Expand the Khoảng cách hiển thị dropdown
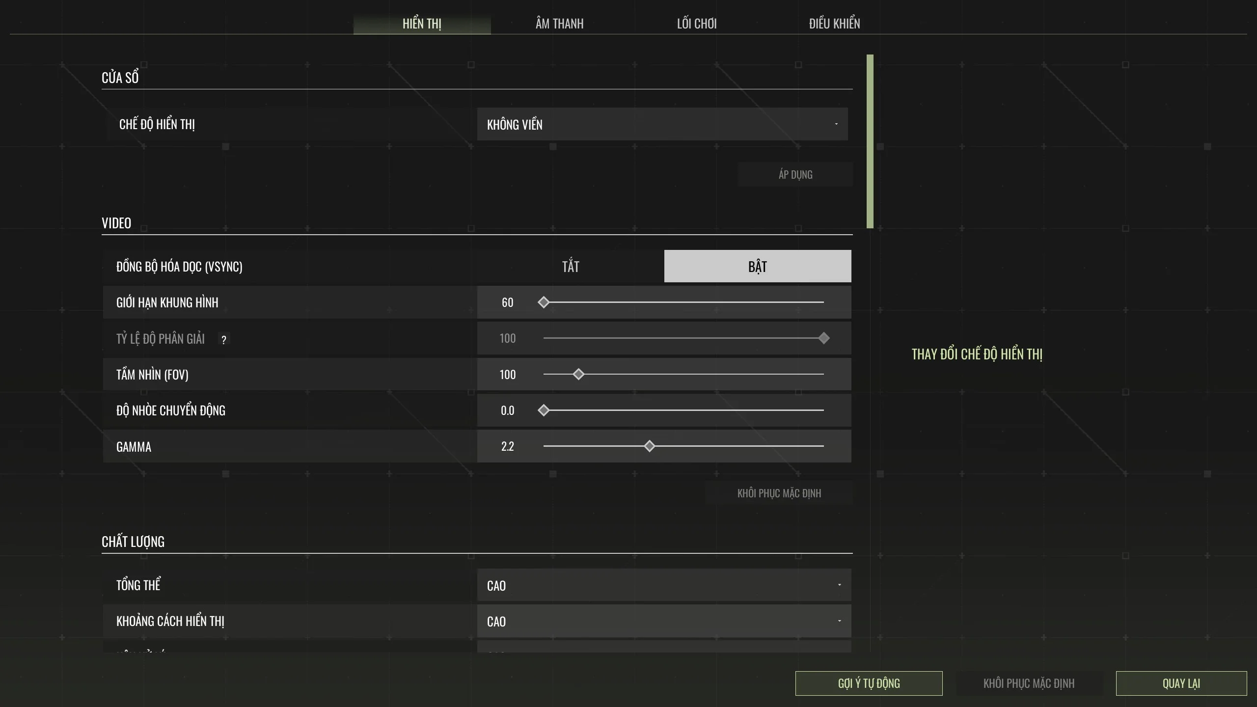The height and width of the screenshot is (707, 1257). tap(664, 621)
